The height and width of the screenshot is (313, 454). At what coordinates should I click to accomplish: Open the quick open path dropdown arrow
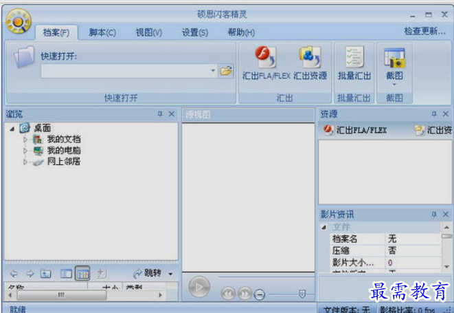click(213, 70)
